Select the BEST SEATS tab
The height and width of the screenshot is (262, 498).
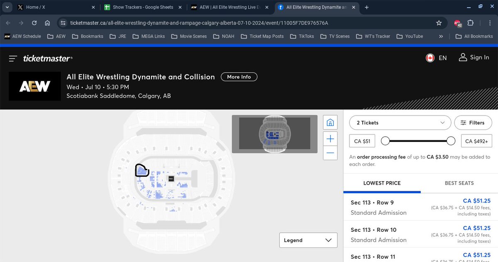459,183
